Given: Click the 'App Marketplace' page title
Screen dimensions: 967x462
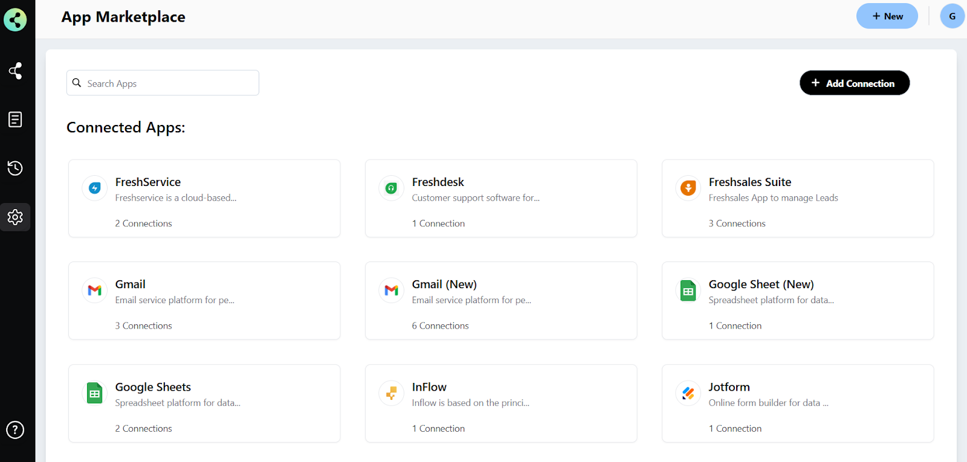Looking at the screenshot, I should pos(123,17).
